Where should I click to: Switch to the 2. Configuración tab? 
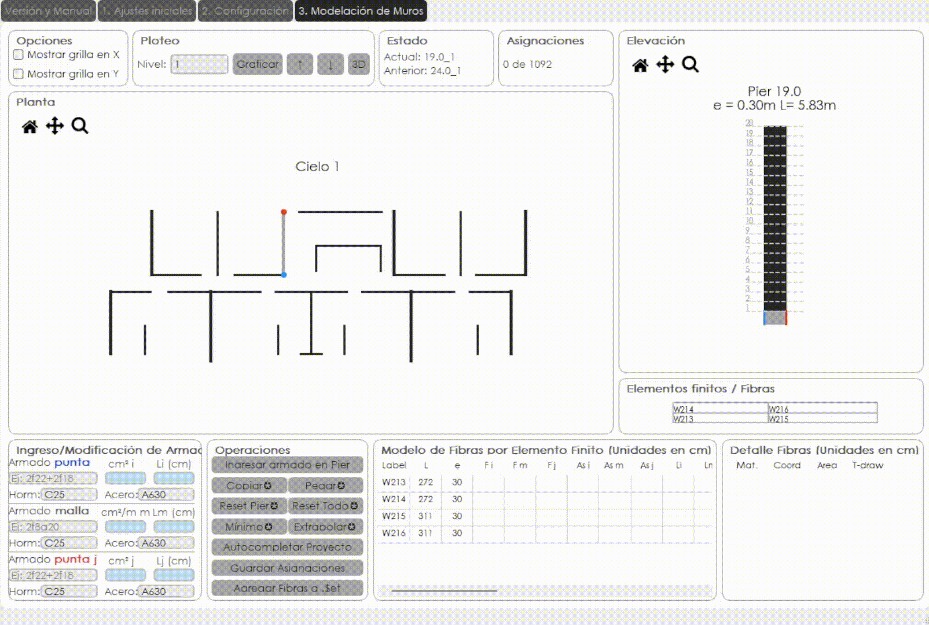(245, 11)
